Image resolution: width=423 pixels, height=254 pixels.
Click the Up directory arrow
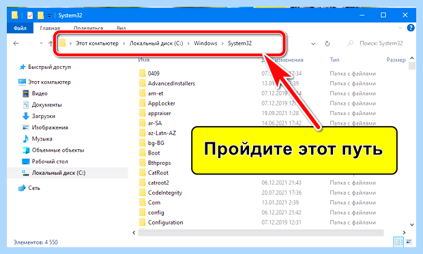point(50,44)
